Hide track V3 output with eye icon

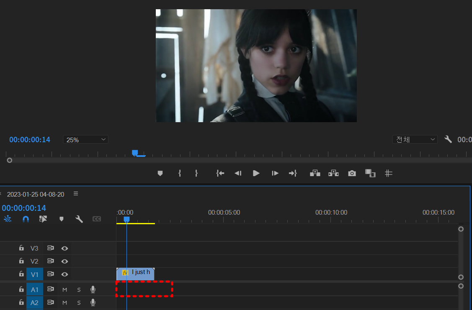tap(64, 249)
